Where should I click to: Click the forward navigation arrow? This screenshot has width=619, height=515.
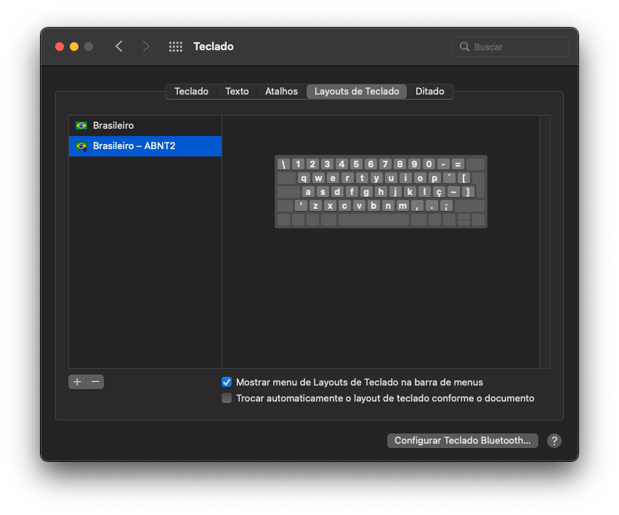(x=146, y=47)
